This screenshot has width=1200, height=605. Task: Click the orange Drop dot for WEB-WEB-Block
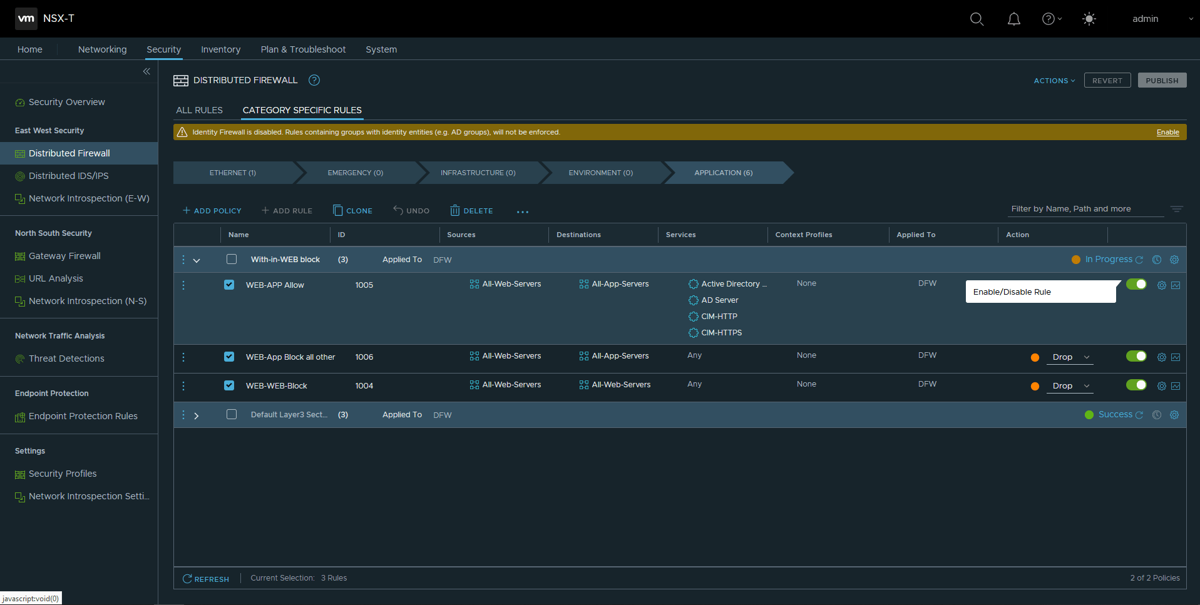click(x=1035, y=387)
